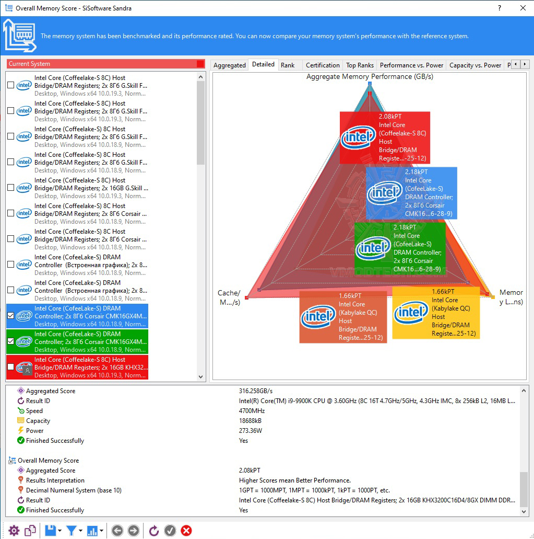Open the save icon dropdown arrow
Viewport: 534px width, 539px height.
(60, 531)
